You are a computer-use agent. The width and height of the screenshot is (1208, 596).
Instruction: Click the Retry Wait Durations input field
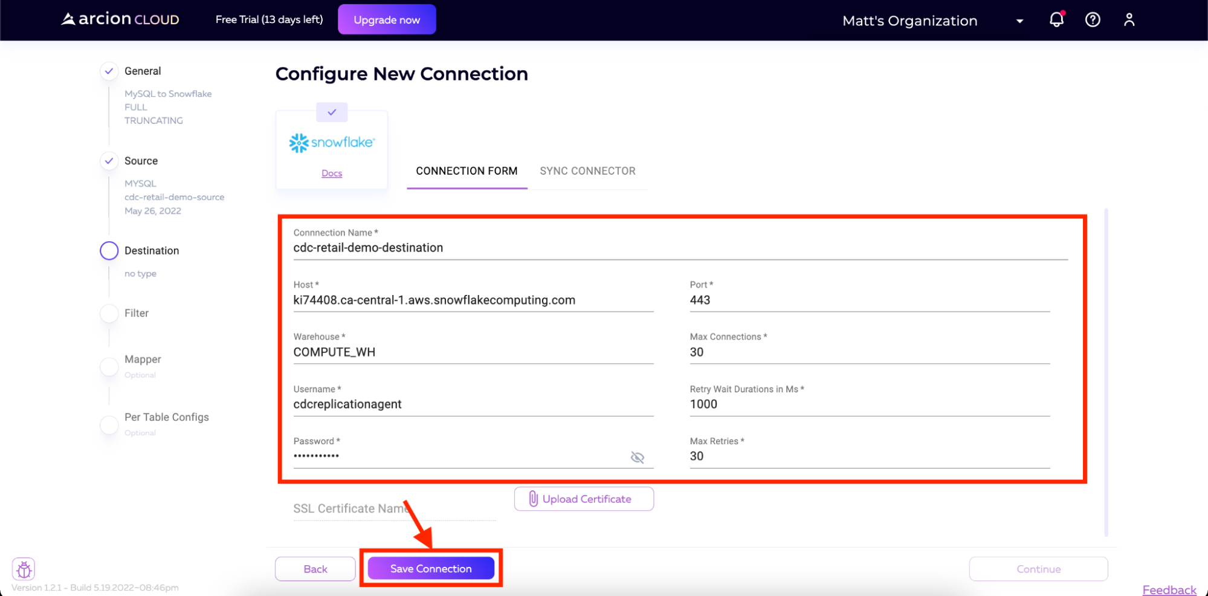coord(870,404)
